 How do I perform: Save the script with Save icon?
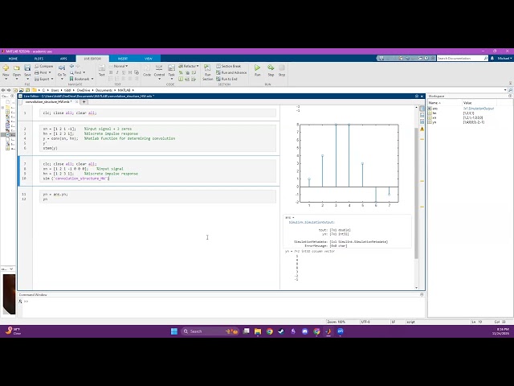[27, 68]
